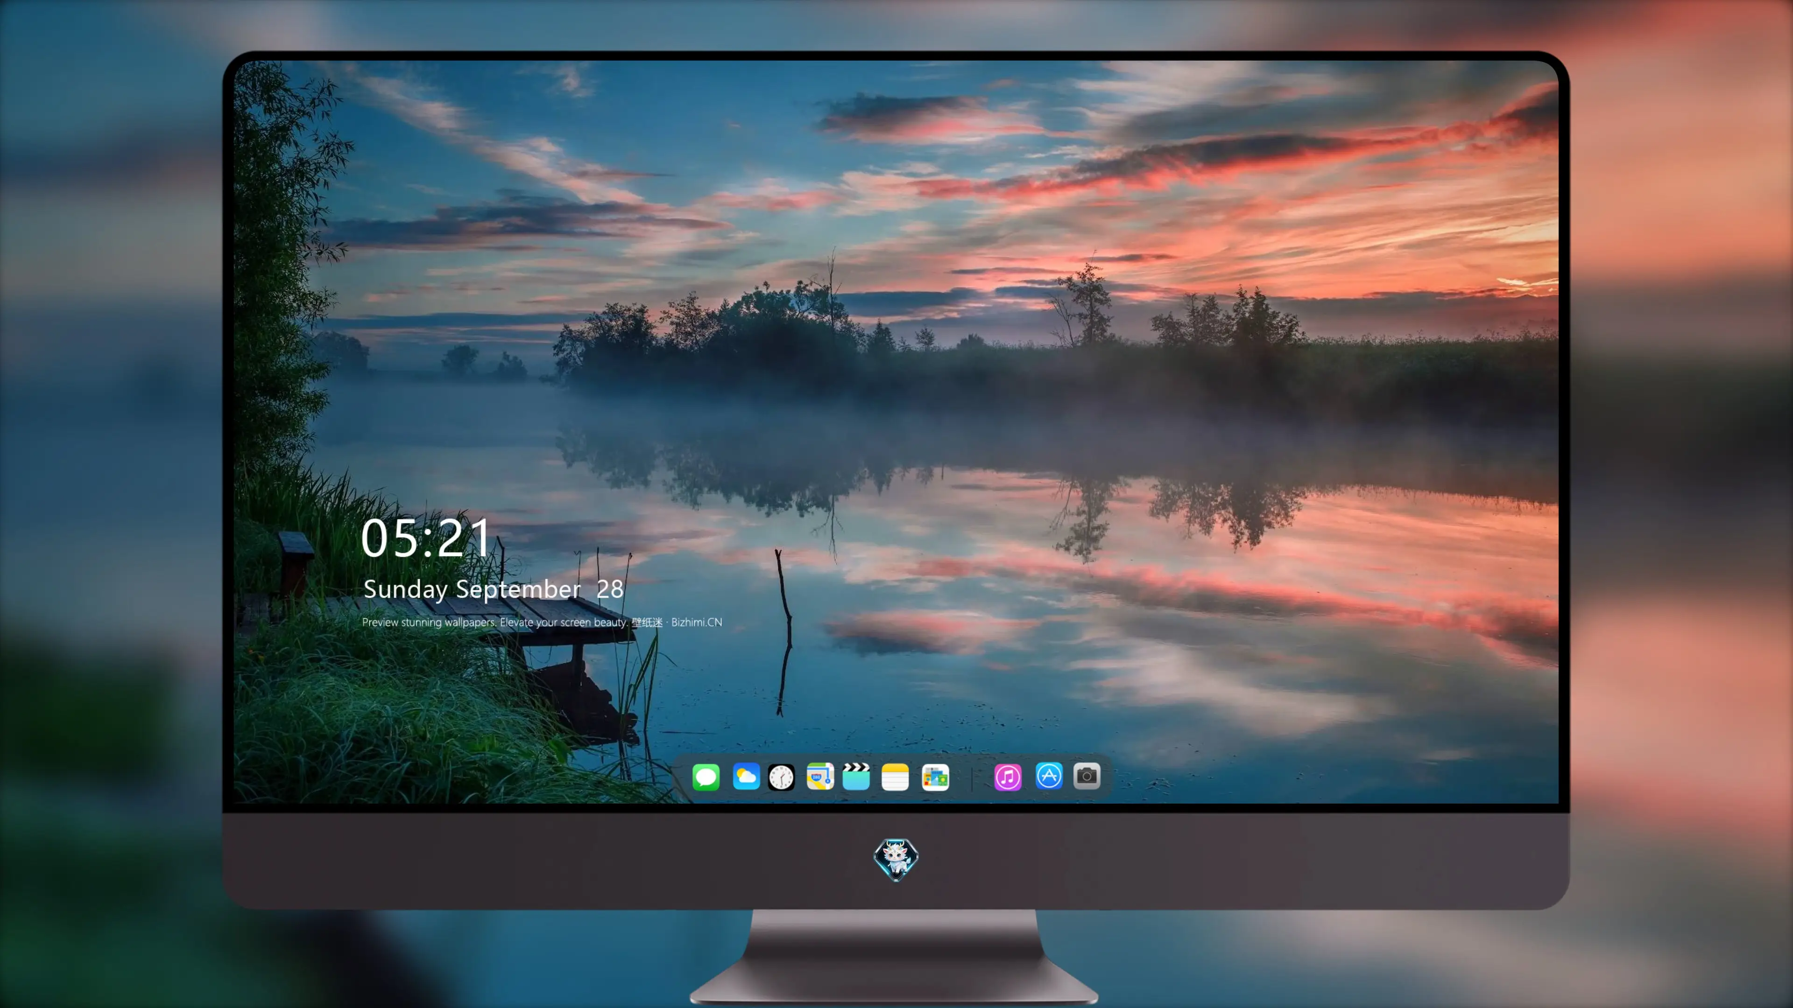Open the App Store icon in dock
The image size is (1793, 1008).
[x=1049, y=776]
